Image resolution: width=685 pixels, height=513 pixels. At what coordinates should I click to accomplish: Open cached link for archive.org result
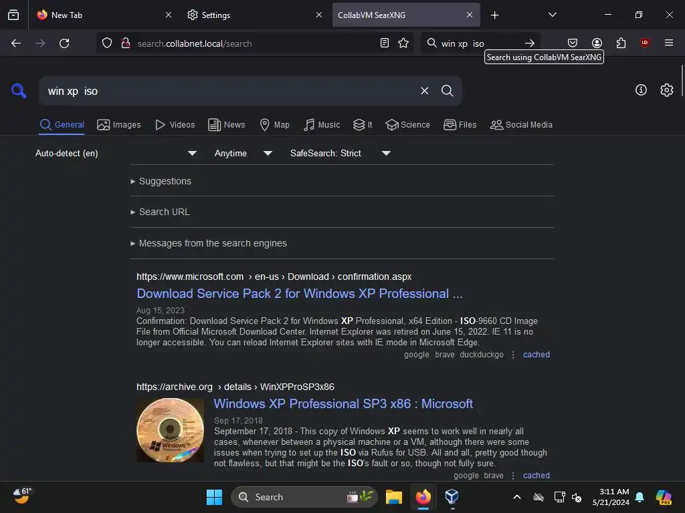[536, 476]
